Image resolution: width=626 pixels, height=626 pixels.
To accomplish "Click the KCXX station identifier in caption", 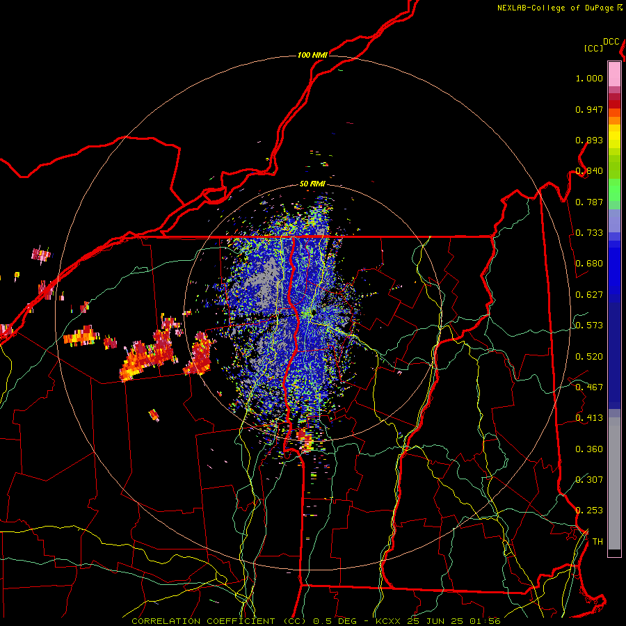I will (x=387, y=621).
